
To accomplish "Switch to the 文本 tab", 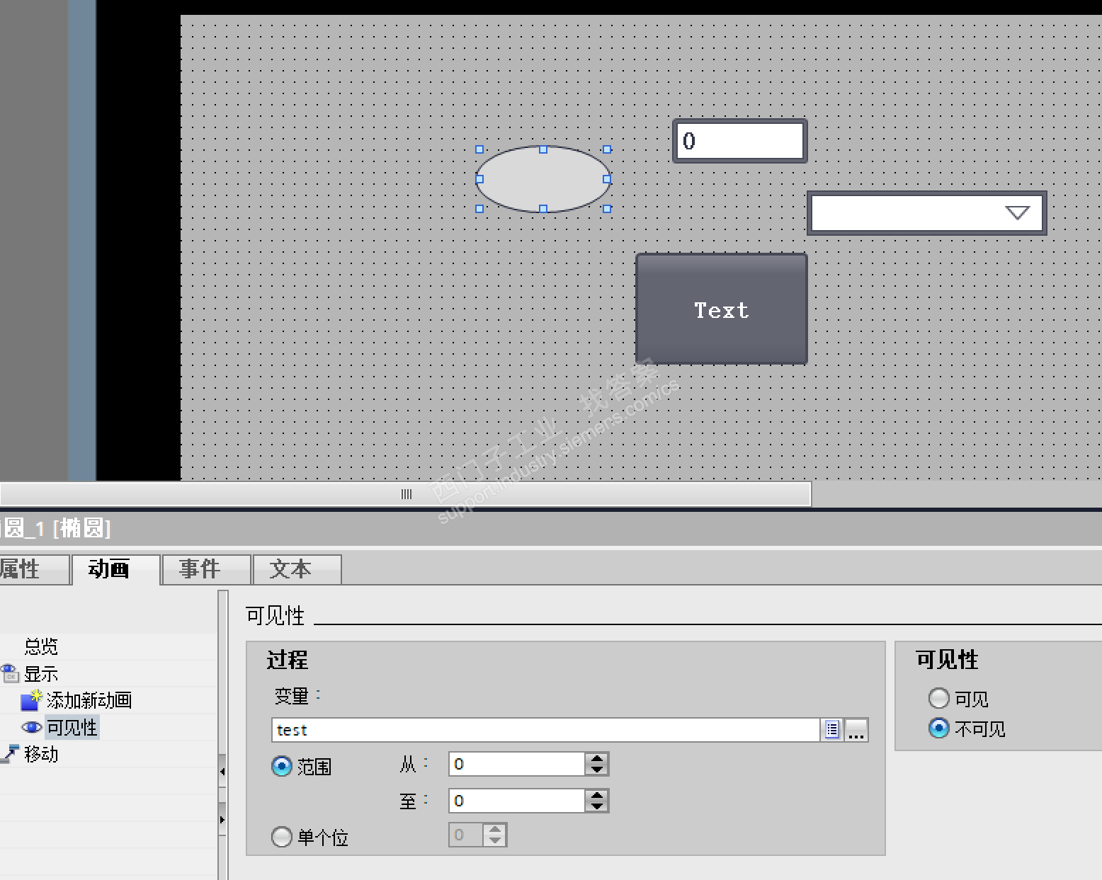I will click(x=297, y=569).
